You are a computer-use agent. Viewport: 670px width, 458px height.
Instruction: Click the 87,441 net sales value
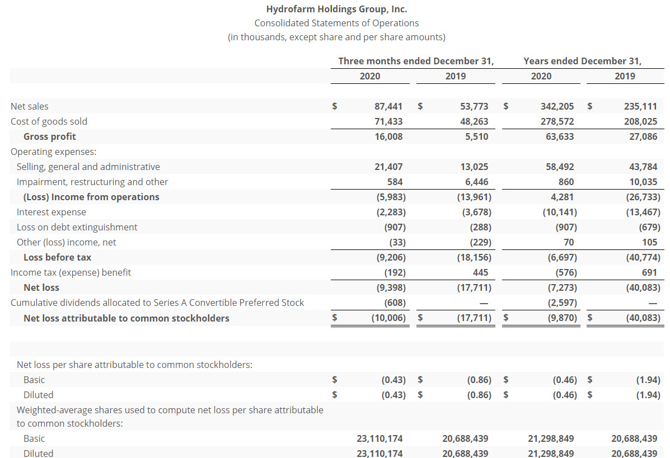388,106
